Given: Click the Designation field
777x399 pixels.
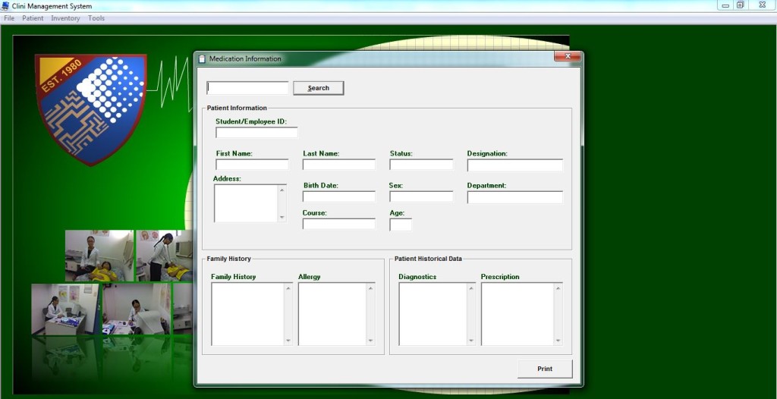Looking at the screenshot, I should (x=515, y=165).
